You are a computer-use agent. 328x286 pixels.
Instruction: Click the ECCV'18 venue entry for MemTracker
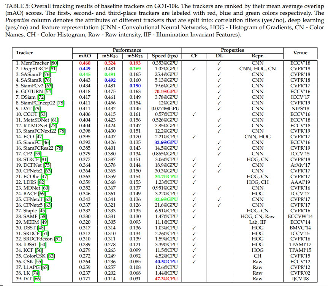(300, 63)
